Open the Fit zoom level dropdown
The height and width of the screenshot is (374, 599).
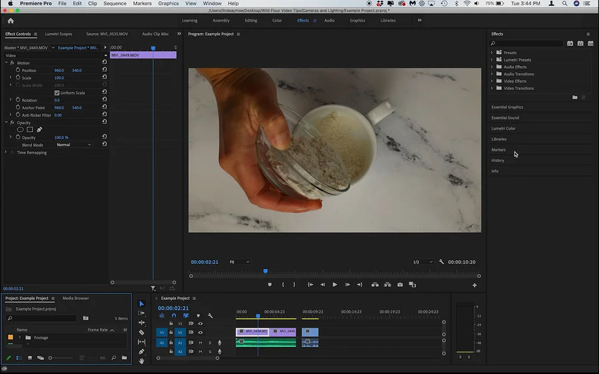click(x=239, y=262)
